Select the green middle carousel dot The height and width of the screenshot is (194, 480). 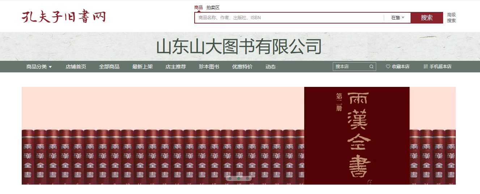coord(239,178)
